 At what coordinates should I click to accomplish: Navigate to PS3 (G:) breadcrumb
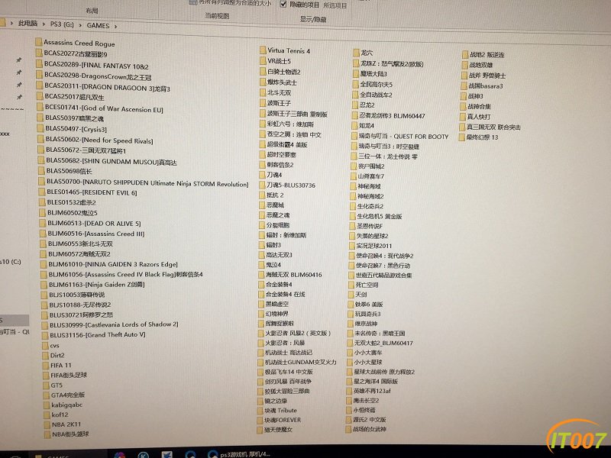point(62,24)
